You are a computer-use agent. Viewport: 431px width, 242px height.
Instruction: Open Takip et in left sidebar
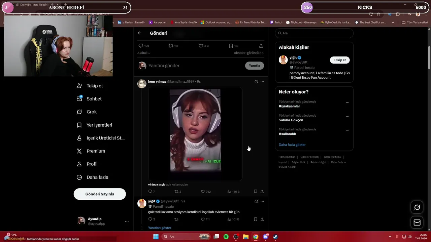[90, 86]
